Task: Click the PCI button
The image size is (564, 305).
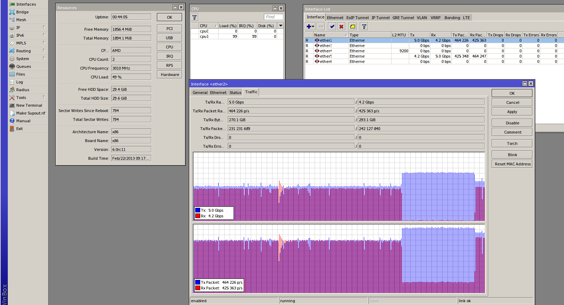Action: tap(169, 29)
